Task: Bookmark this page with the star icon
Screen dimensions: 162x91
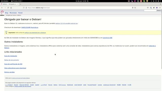Action: (135, 8)
